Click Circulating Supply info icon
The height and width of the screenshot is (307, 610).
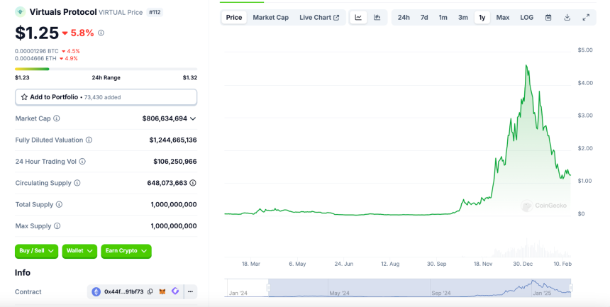77,183
